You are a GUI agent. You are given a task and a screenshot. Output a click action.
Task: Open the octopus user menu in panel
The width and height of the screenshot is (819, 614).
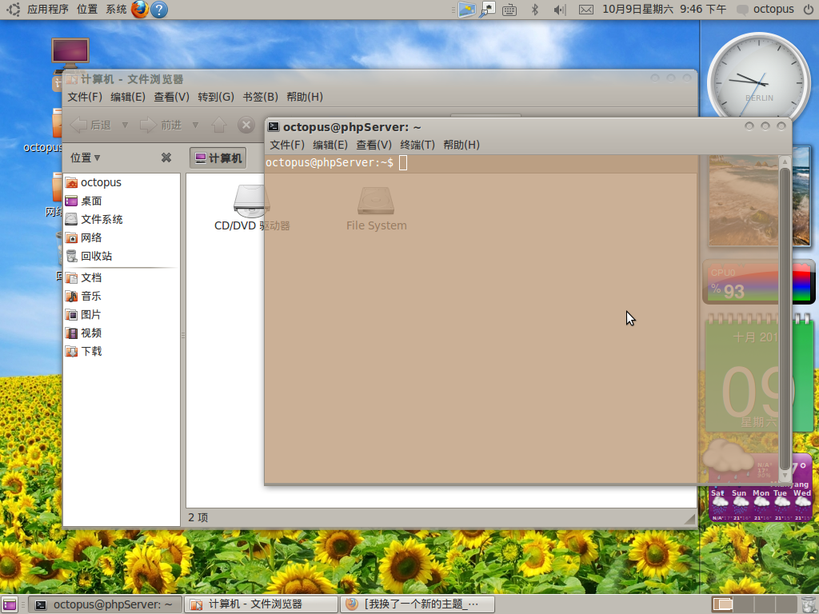click(765, 10)
